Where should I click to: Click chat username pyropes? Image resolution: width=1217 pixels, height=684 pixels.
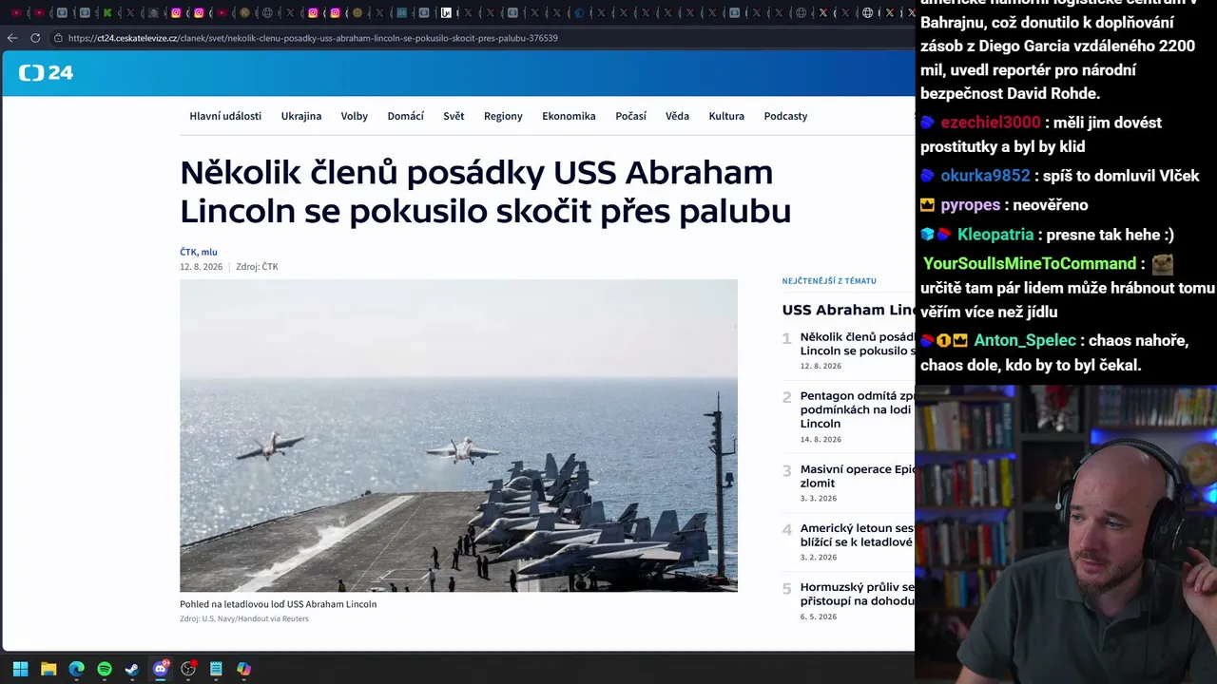coord(970,205)
